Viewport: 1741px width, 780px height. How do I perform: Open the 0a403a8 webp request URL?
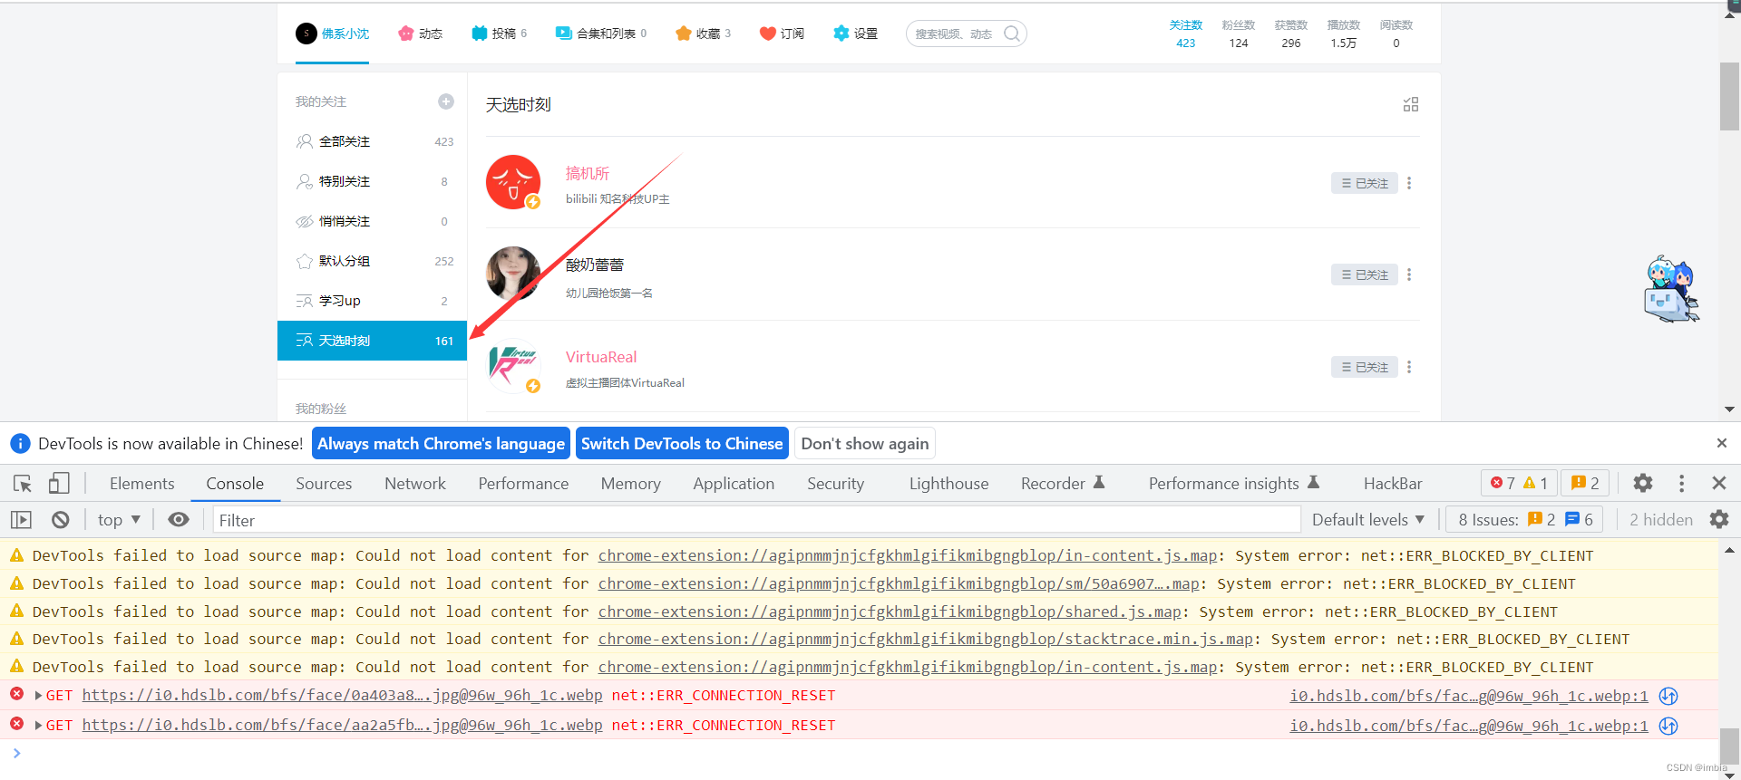342,696
